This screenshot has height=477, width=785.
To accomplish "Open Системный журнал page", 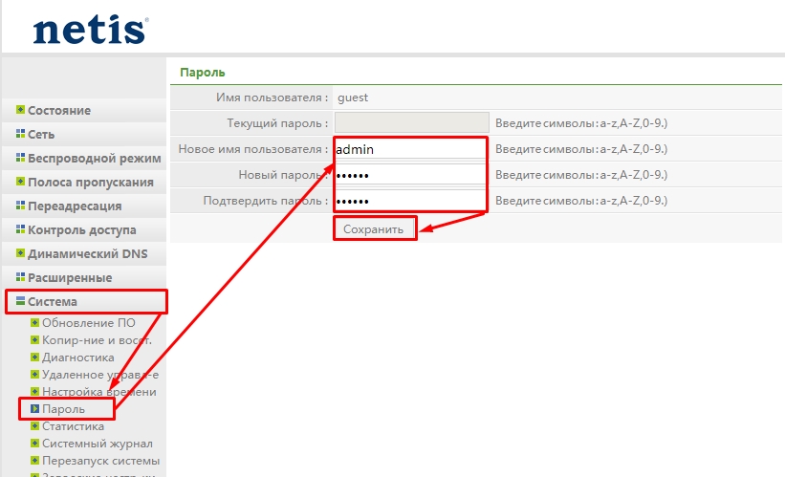I will coord(97,444).
